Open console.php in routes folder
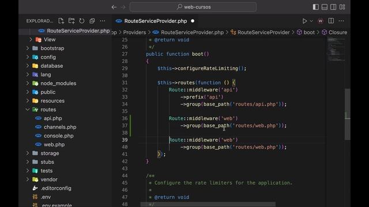Image resolution: width=369 pixels, height=207 pixels. pos(58,136)
